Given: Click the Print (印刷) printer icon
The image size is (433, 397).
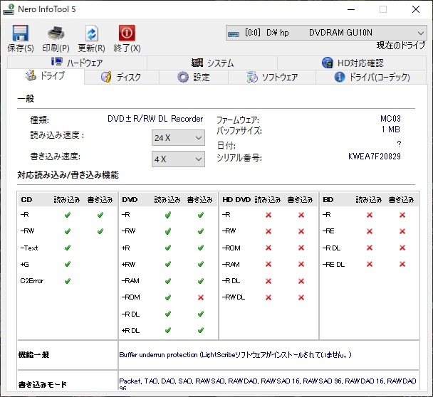Looking at the screenshot, I should point(56,33).
